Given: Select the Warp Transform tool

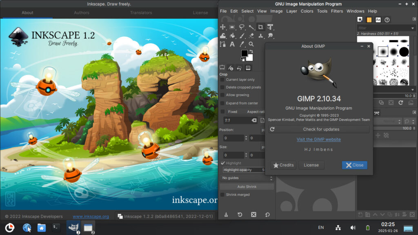Looking at the screenshot, I should pos(222,35).
